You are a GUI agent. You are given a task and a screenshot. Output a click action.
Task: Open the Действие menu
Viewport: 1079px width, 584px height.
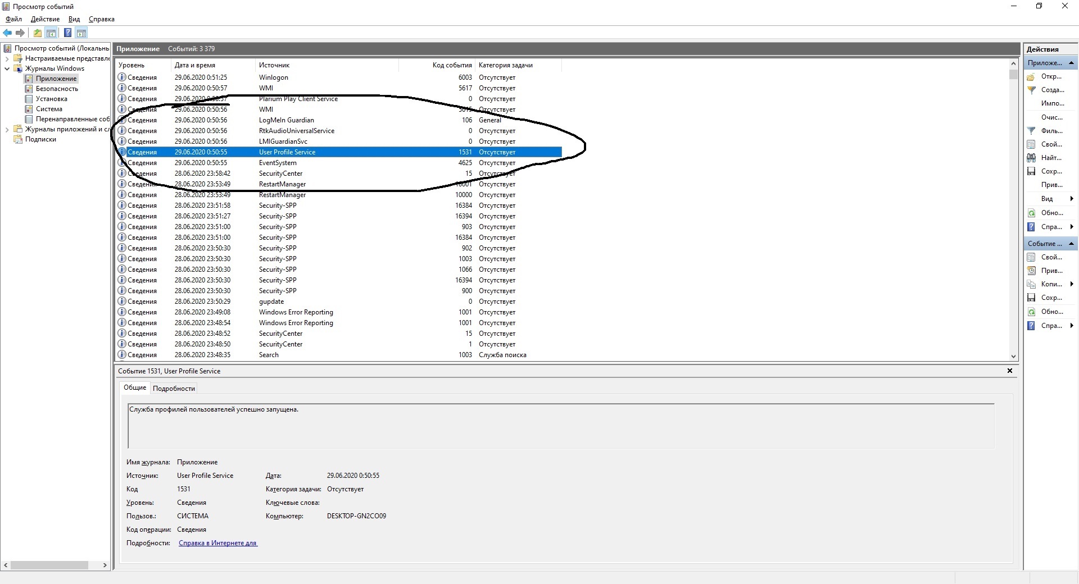tap(45, 19)
